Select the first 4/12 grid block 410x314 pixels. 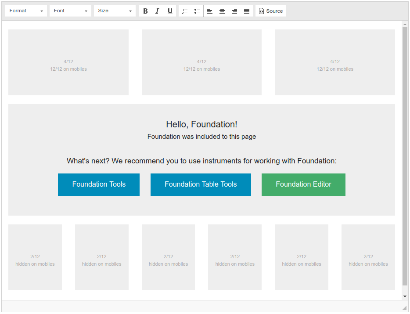[68, 62]
